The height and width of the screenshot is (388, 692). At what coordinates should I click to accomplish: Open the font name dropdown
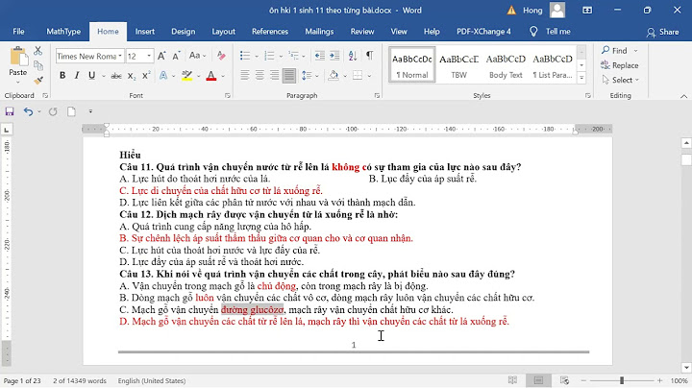pyautogui.click(x=120, y=56)
